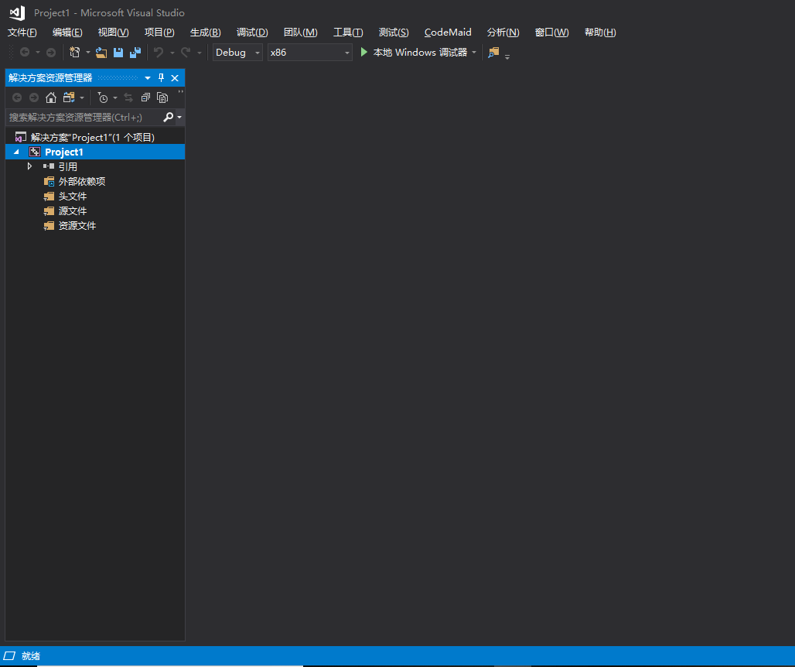Open the search options dropdown arrow
The width and height of the screenshot is (795, 667).
(x=179, y=117)
